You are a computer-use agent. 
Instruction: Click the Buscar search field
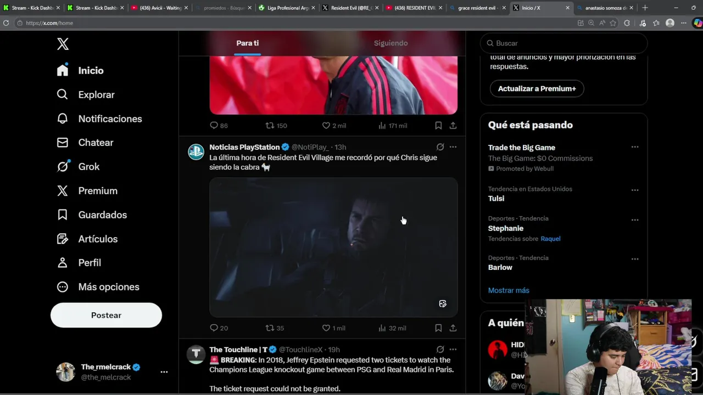coord(564,43)
